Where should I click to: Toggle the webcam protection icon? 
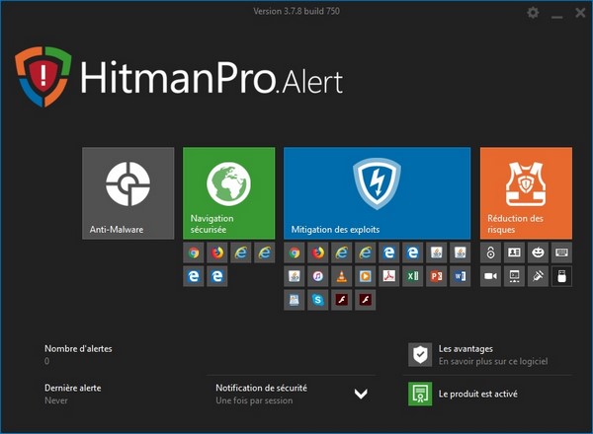(490, 276)
